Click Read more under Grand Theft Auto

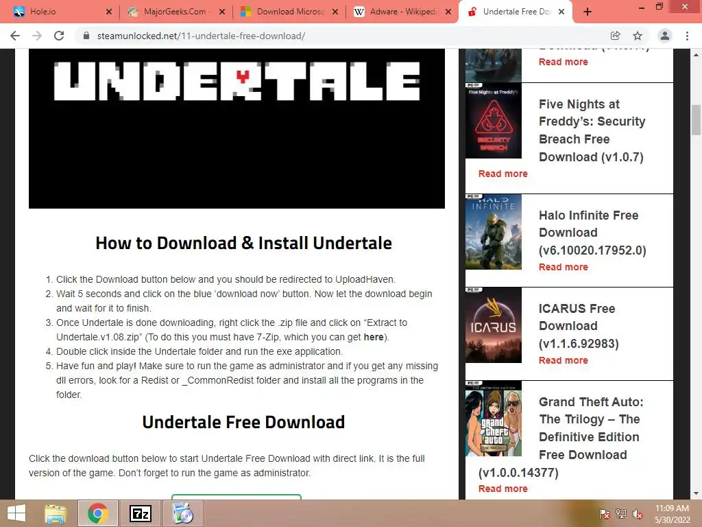tap(503, 489)
